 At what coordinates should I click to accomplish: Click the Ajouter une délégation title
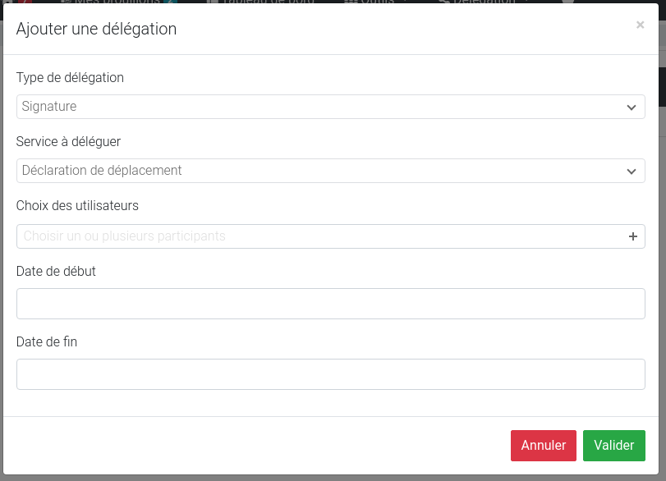tap(96, 30)
